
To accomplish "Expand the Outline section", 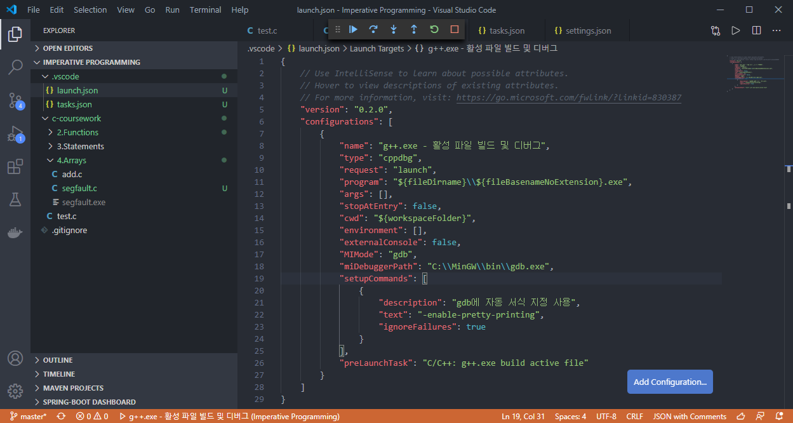I will 133,360.
